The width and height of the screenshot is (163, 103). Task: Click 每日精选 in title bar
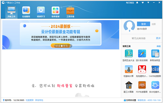pyautogui.click(x=130, y=3)
